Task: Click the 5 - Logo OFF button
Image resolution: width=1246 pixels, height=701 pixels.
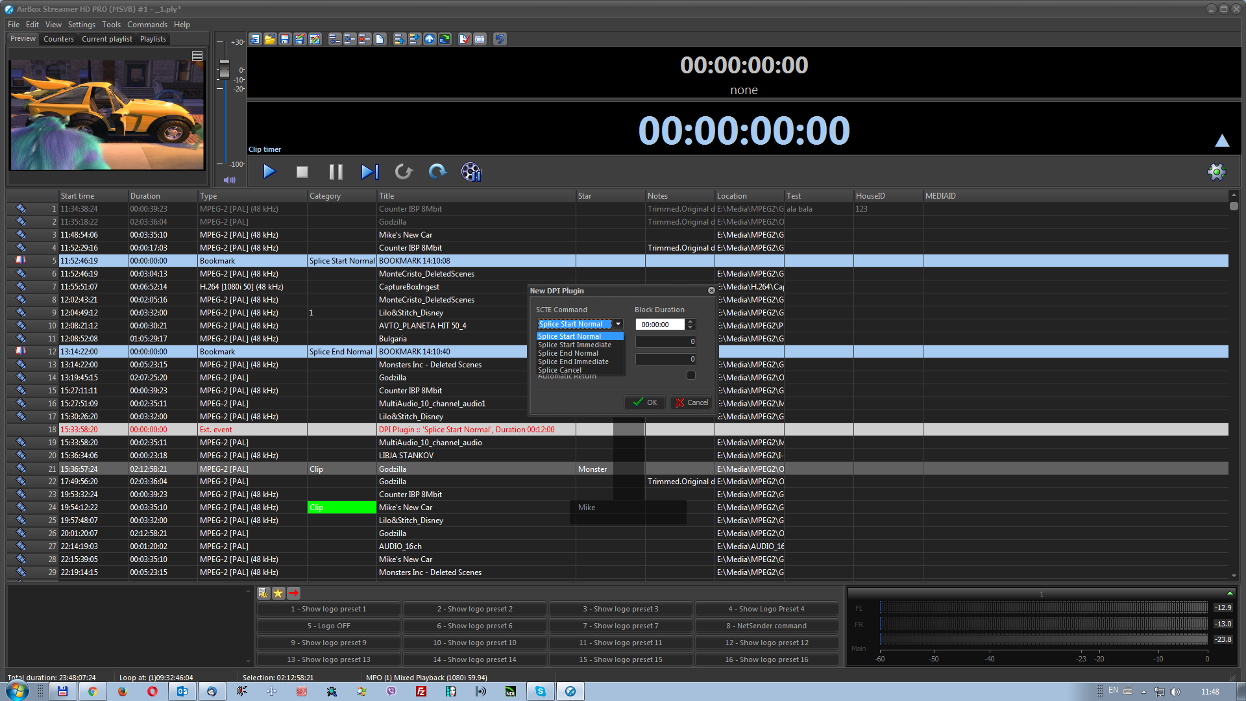Action: click(x=328, y=626)
